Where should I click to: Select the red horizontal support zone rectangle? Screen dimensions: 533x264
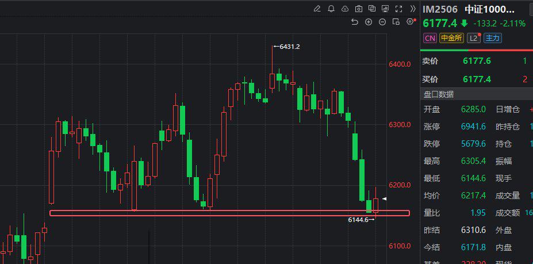point(230,213)
